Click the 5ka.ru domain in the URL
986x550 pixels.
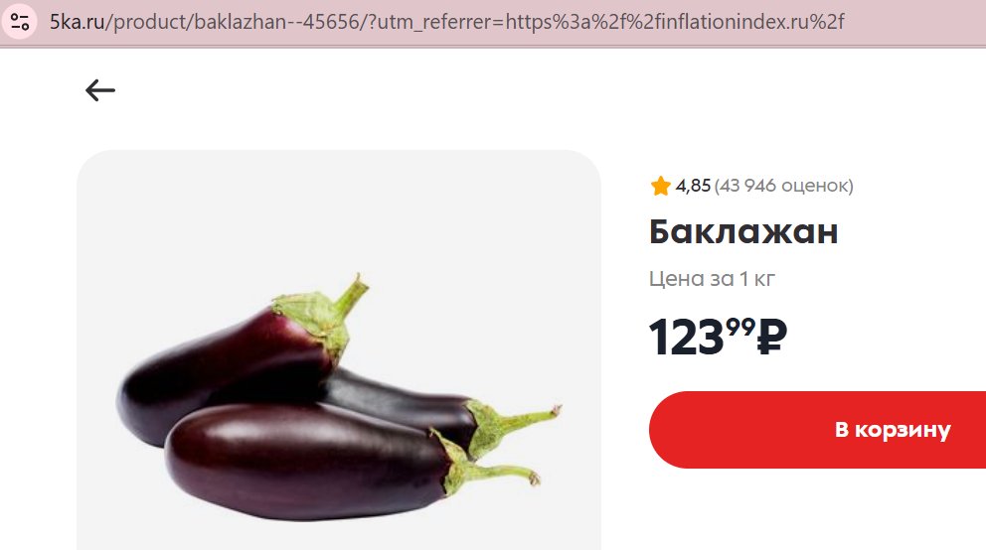77,22
